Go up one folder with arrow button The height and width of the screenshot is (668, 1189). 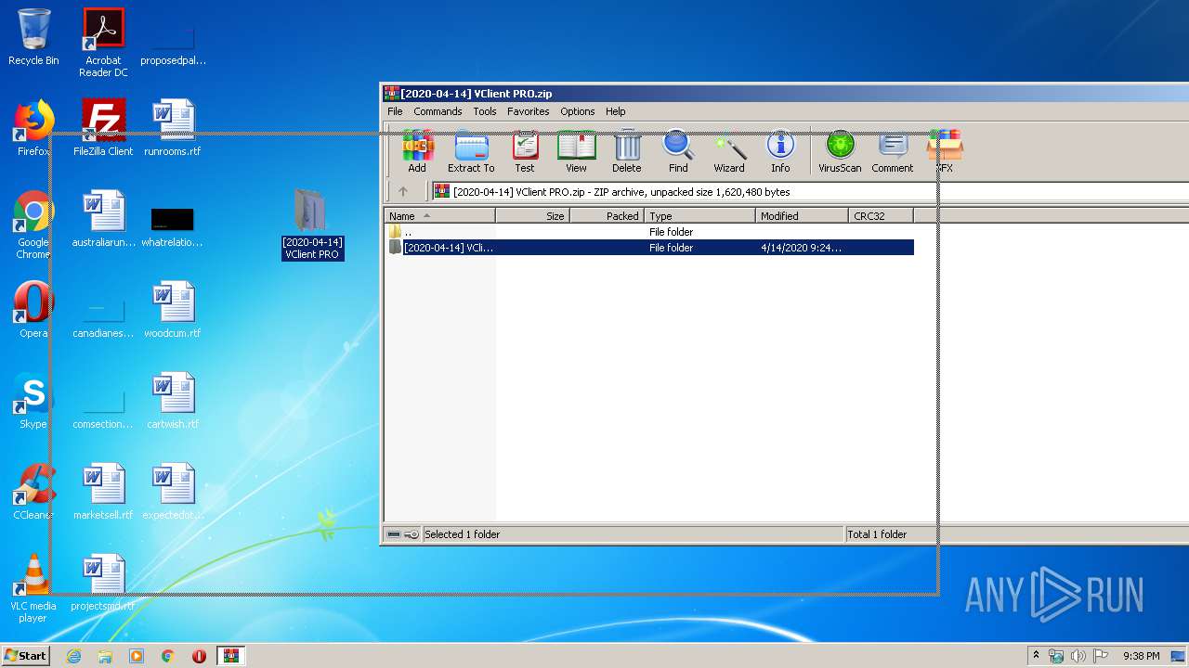(403, 192)
